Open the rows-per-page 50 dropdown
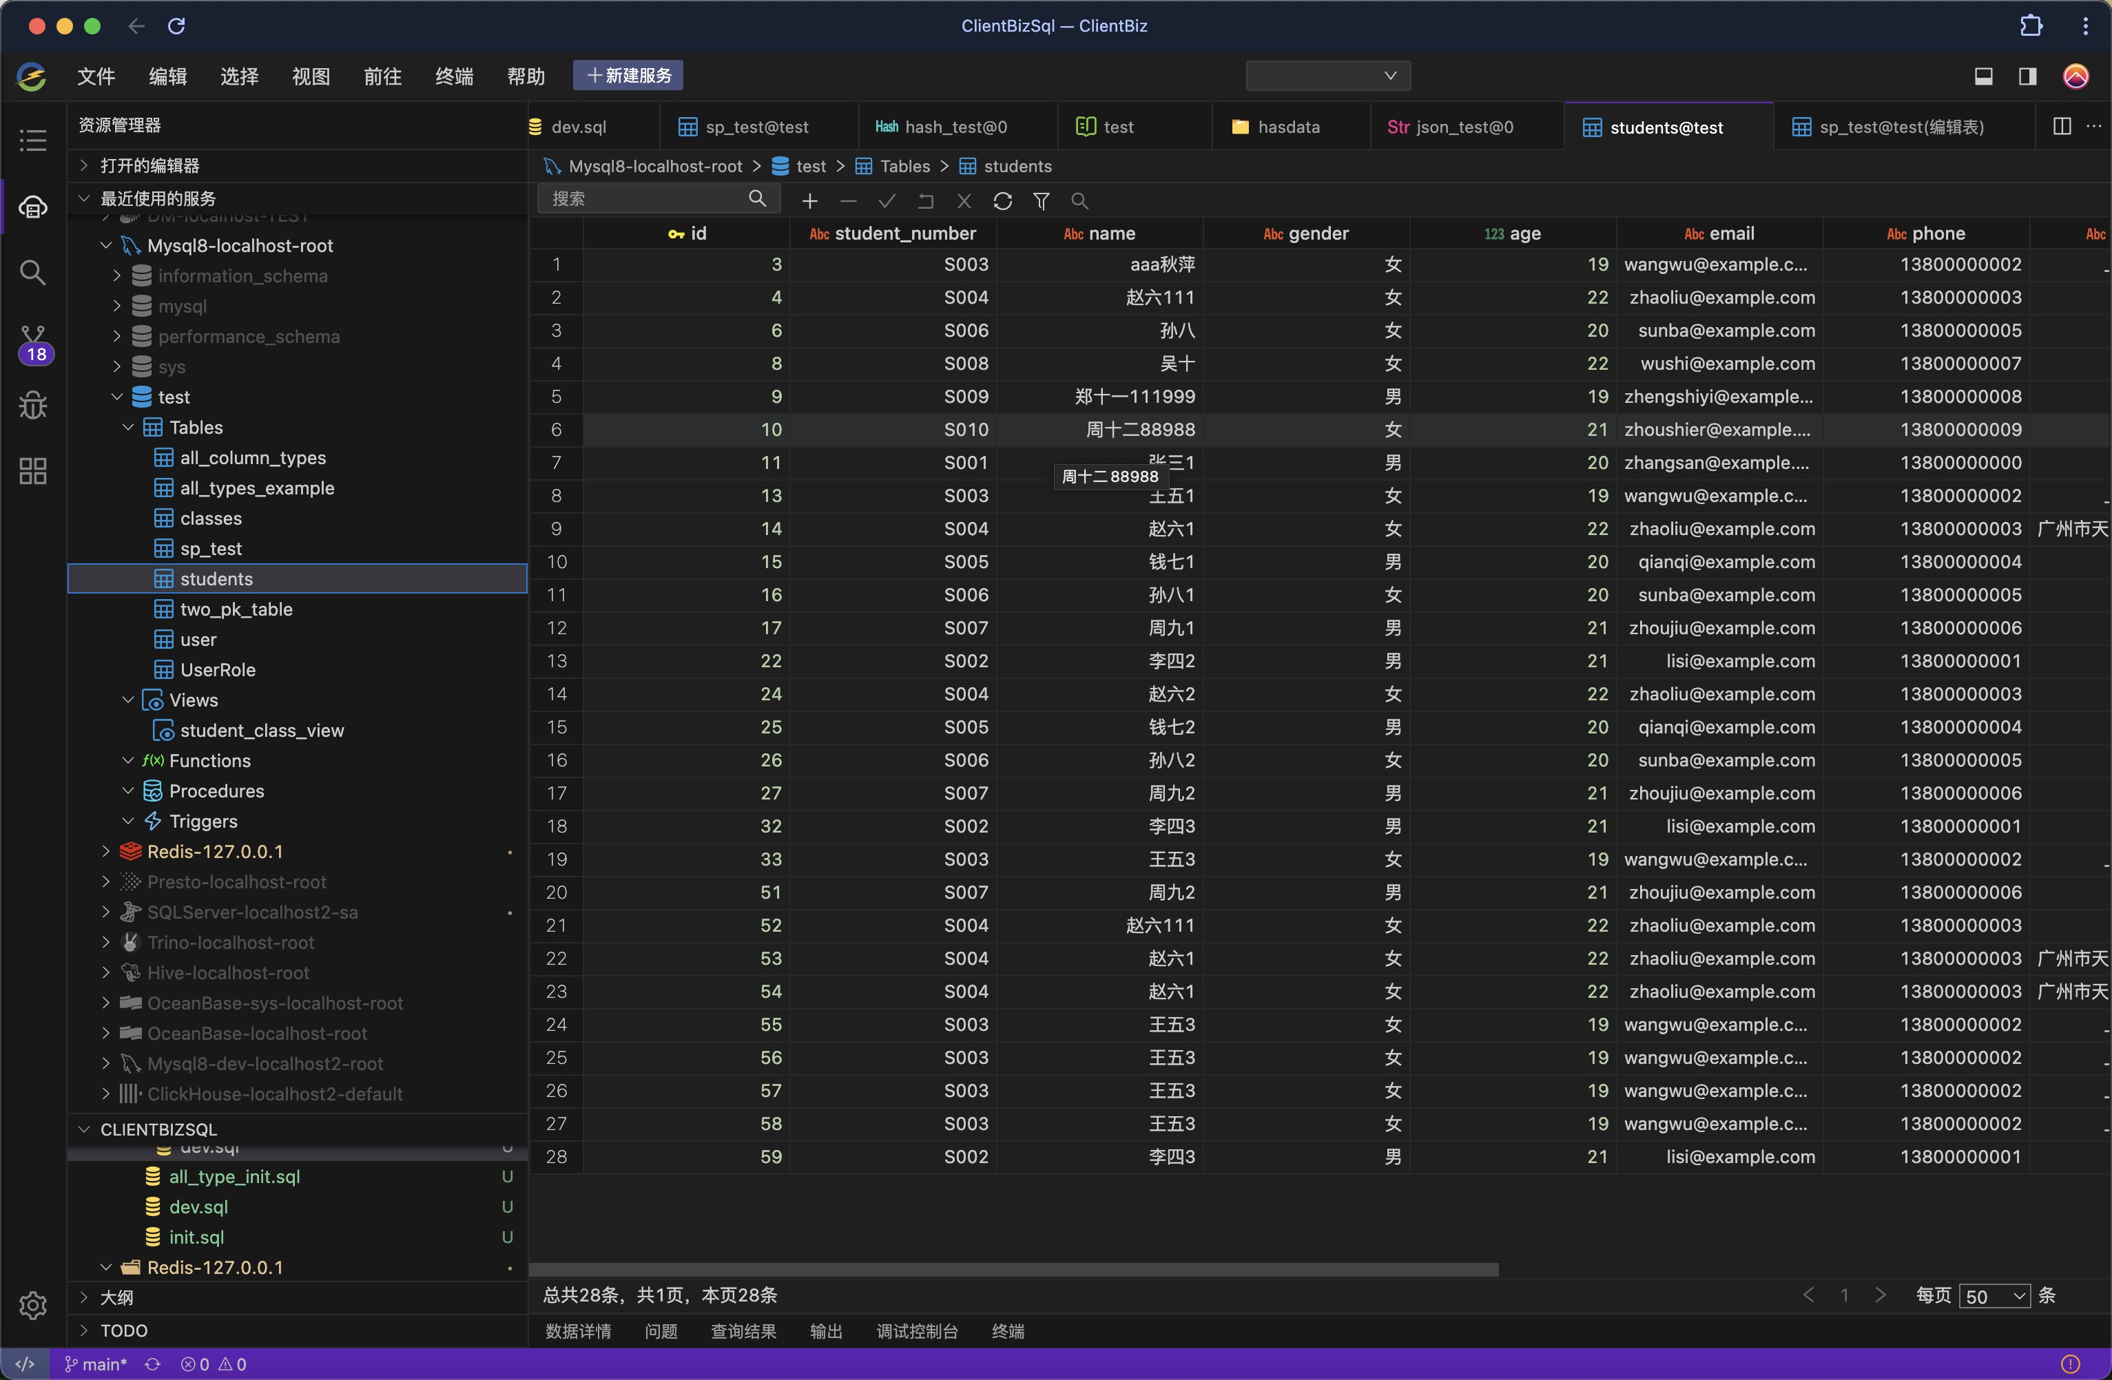2112x1380 pixels. point(1994,1296)
